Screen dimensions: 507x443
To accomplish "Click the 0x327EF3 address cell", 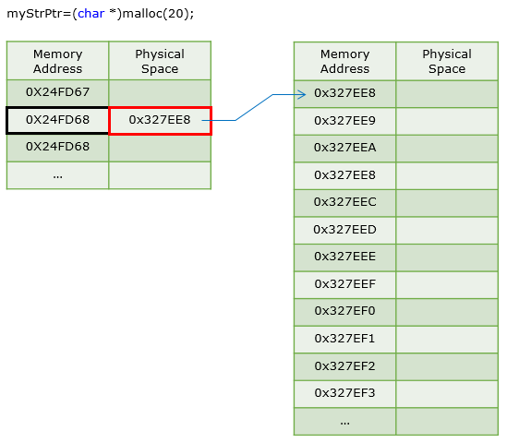I will point(344,394).
